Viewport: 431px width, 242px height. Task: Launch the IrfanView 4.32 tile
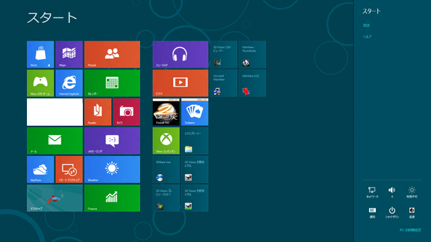[252, 83]
